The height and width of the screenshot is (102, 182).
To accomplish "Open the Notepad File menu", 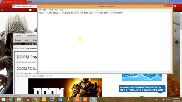I will tap(40, 10).
